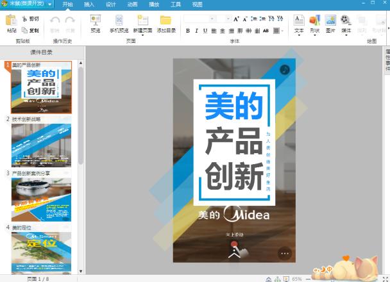The width and height of the screenshot is (390, 282).
Task: Select the Midea logo on slide
Action: (234, 214)
